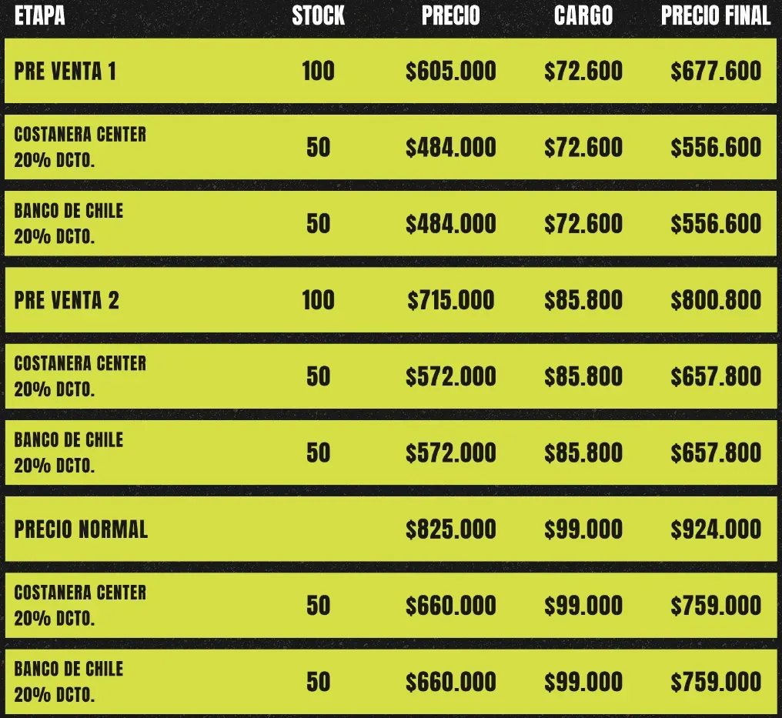Click the $825.000 price value
Screen dimensions: 782x718
[451, 529]
